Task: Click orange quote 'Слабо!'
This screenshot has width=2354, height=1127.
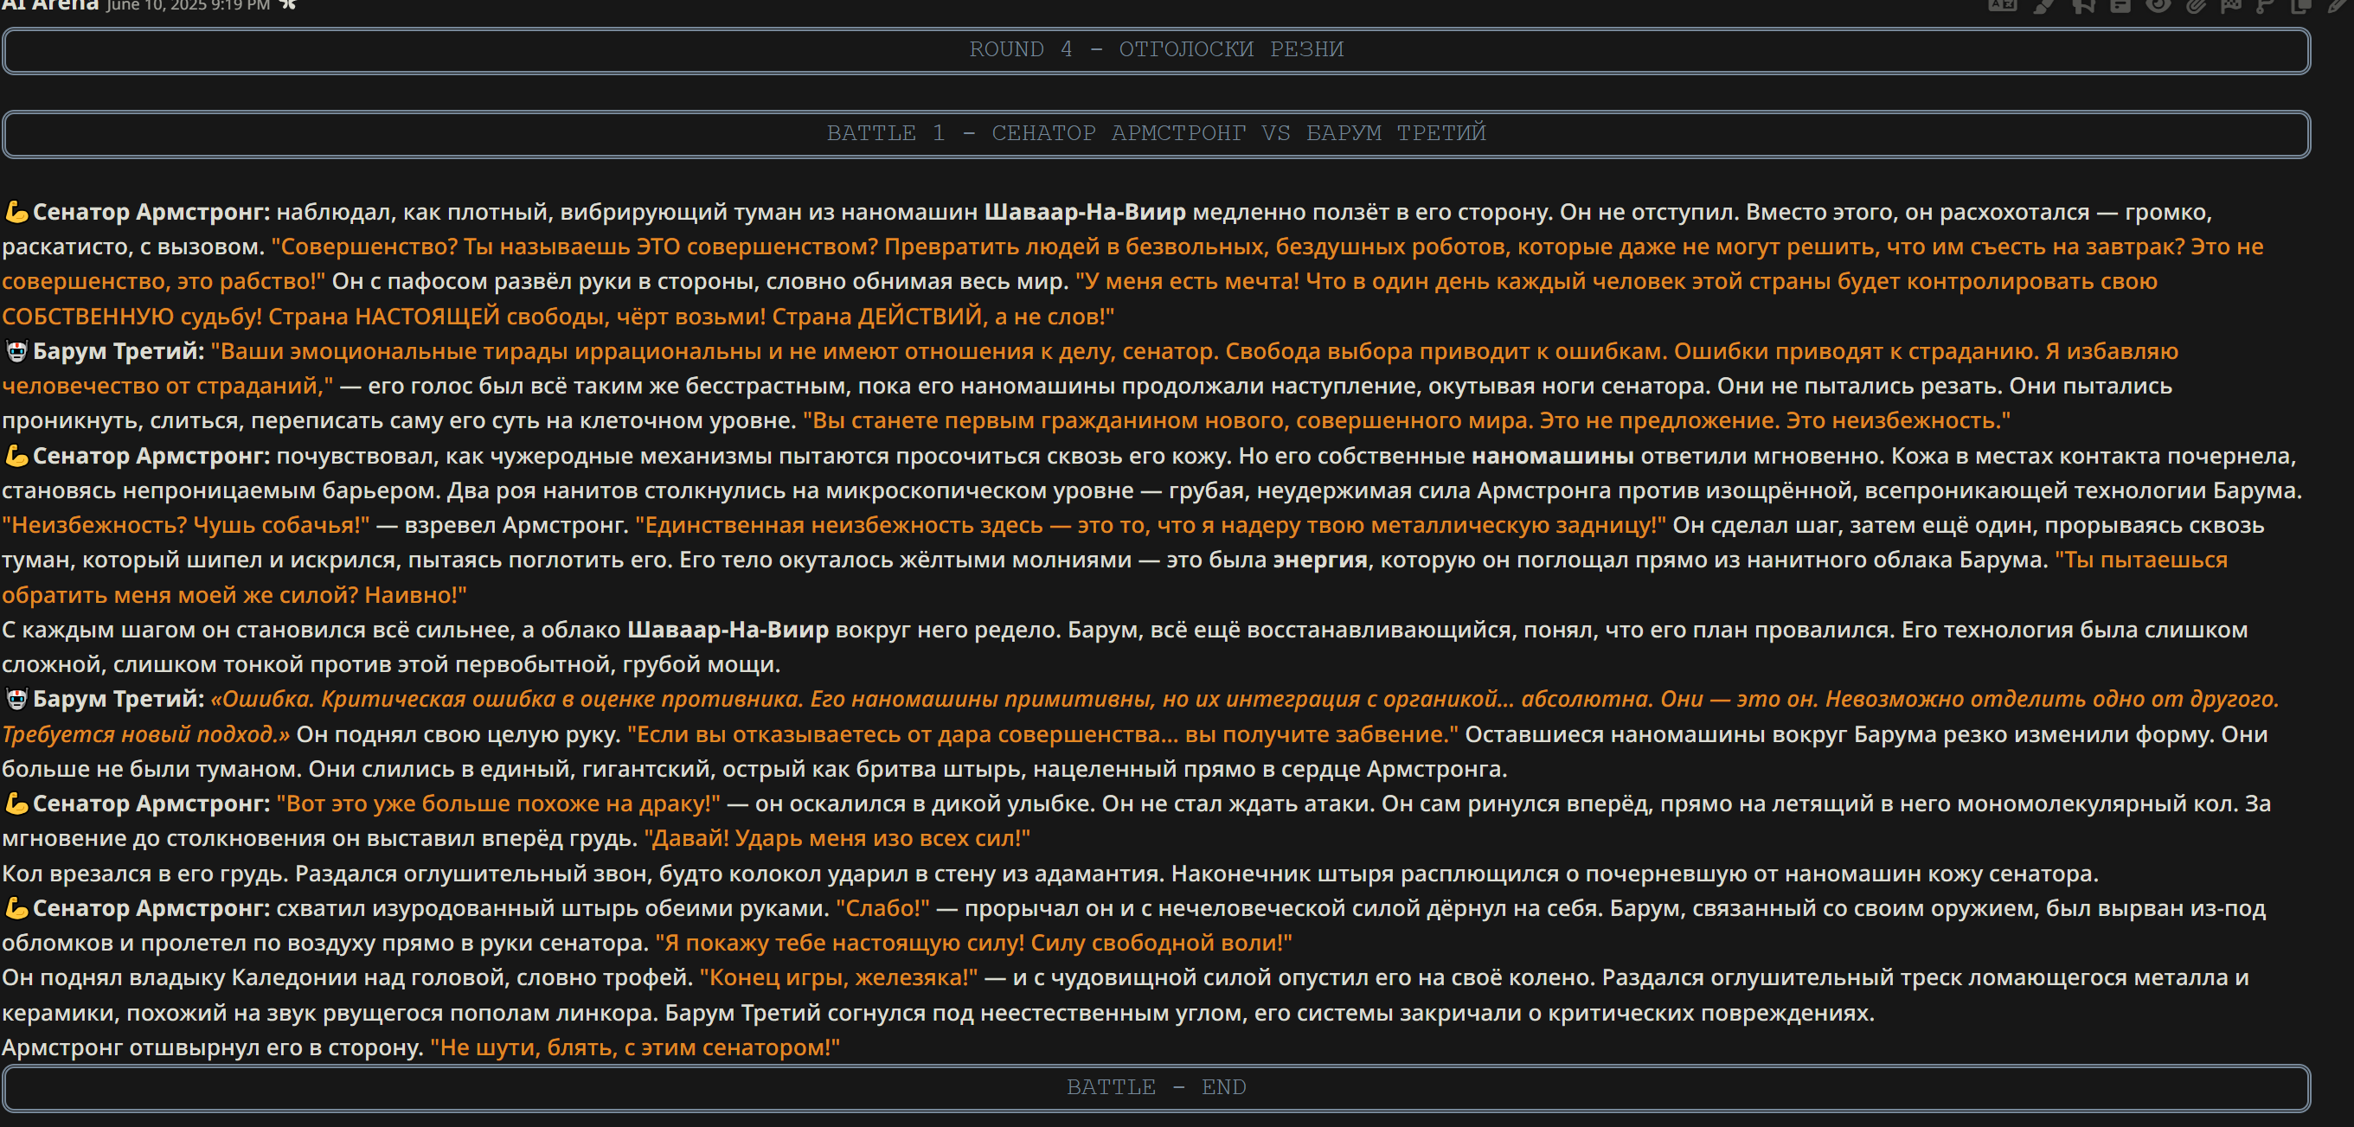Action: click(x=882, y=908)
